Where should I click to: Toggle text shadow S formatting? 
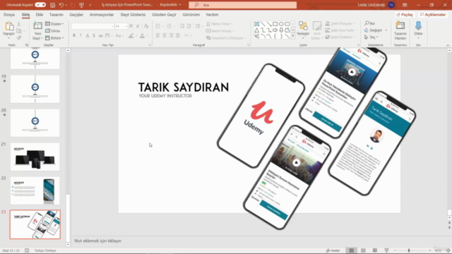tap(94, 35)
